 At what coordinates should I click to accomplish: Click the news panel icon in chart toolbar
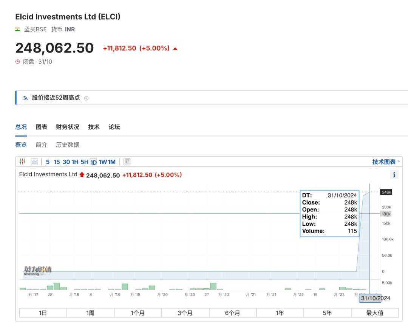(x=127, y=162)
